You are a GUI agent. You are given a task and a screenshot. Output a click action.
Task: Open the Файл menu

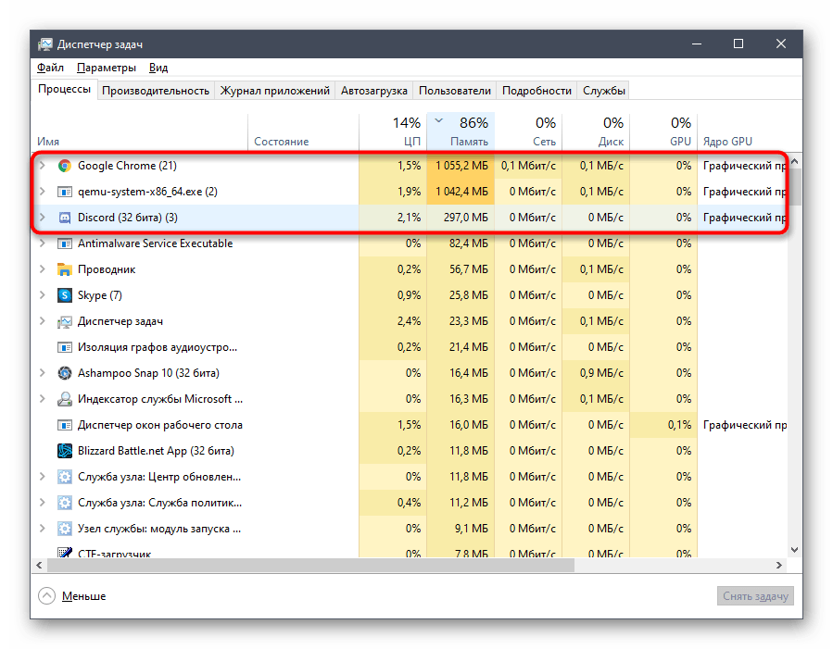(50, 68)
